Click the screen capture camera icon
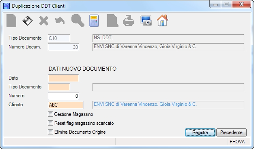Viewport: 254px width, 149px height. 146,21
